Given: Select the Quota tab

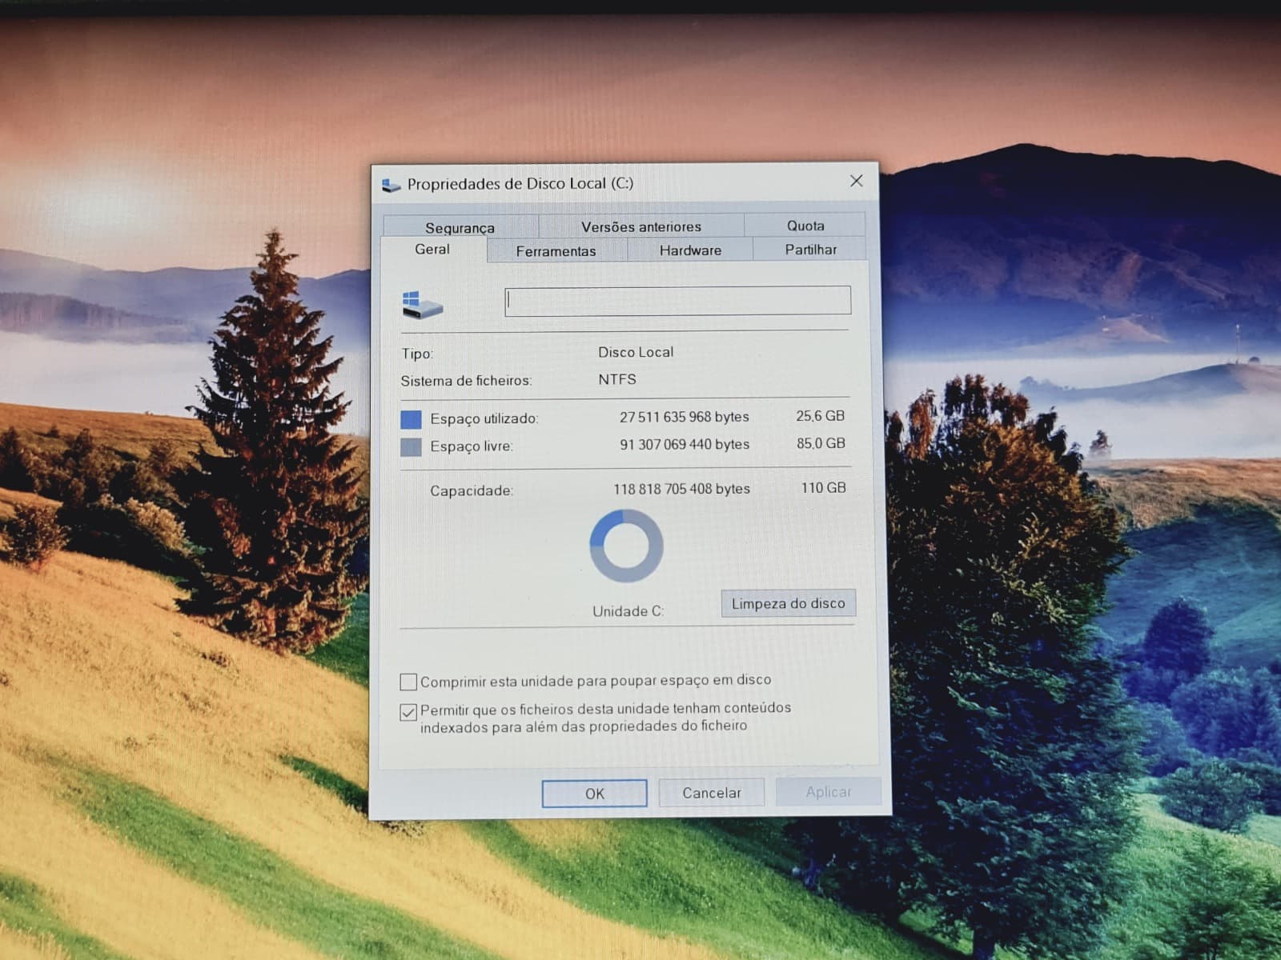Looking at the screenshot, I should (805, 226).
